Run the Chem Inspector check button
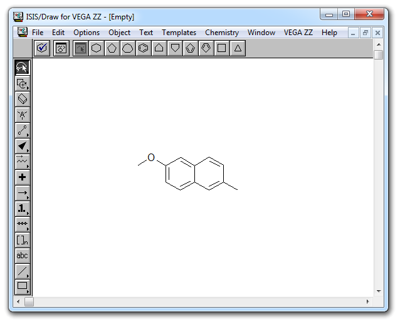The width and height of the screenshot is (400, 324). (42, 48)
